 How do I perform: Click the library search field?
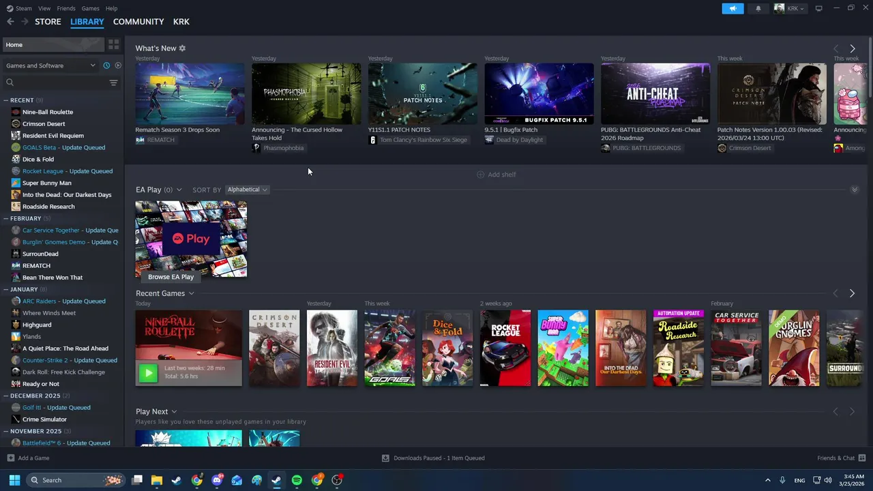tap(55, 83)
